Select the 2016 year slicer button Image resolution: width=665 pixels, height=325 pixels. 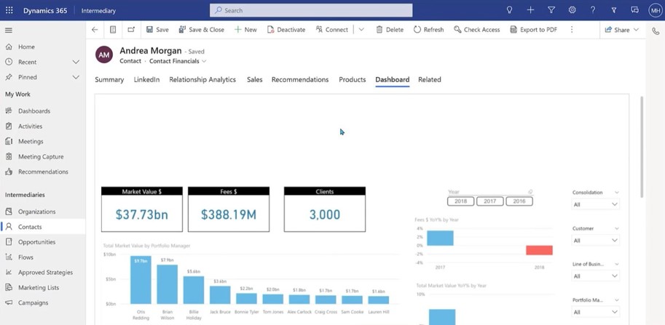[x=519, y=201]
